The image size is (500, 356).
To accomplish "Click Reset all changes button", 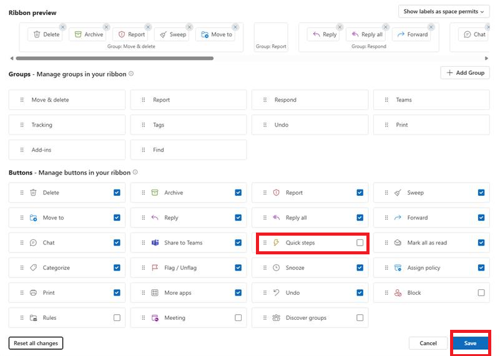I will pos(36,344).
